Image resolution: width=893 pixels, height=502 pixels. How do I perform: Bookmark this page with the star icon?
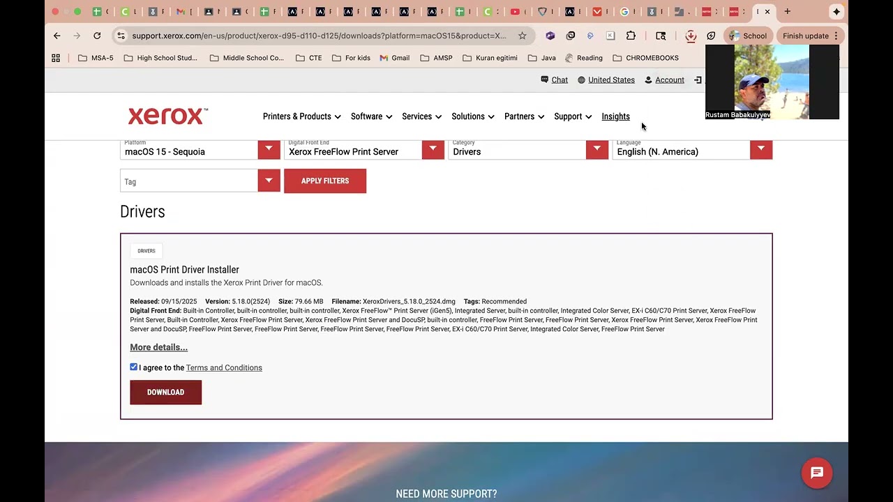[522, 36]
